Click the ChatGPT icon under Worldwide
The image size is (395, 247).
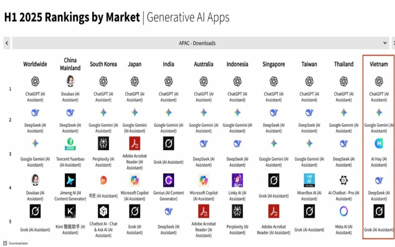click(35, 81)
